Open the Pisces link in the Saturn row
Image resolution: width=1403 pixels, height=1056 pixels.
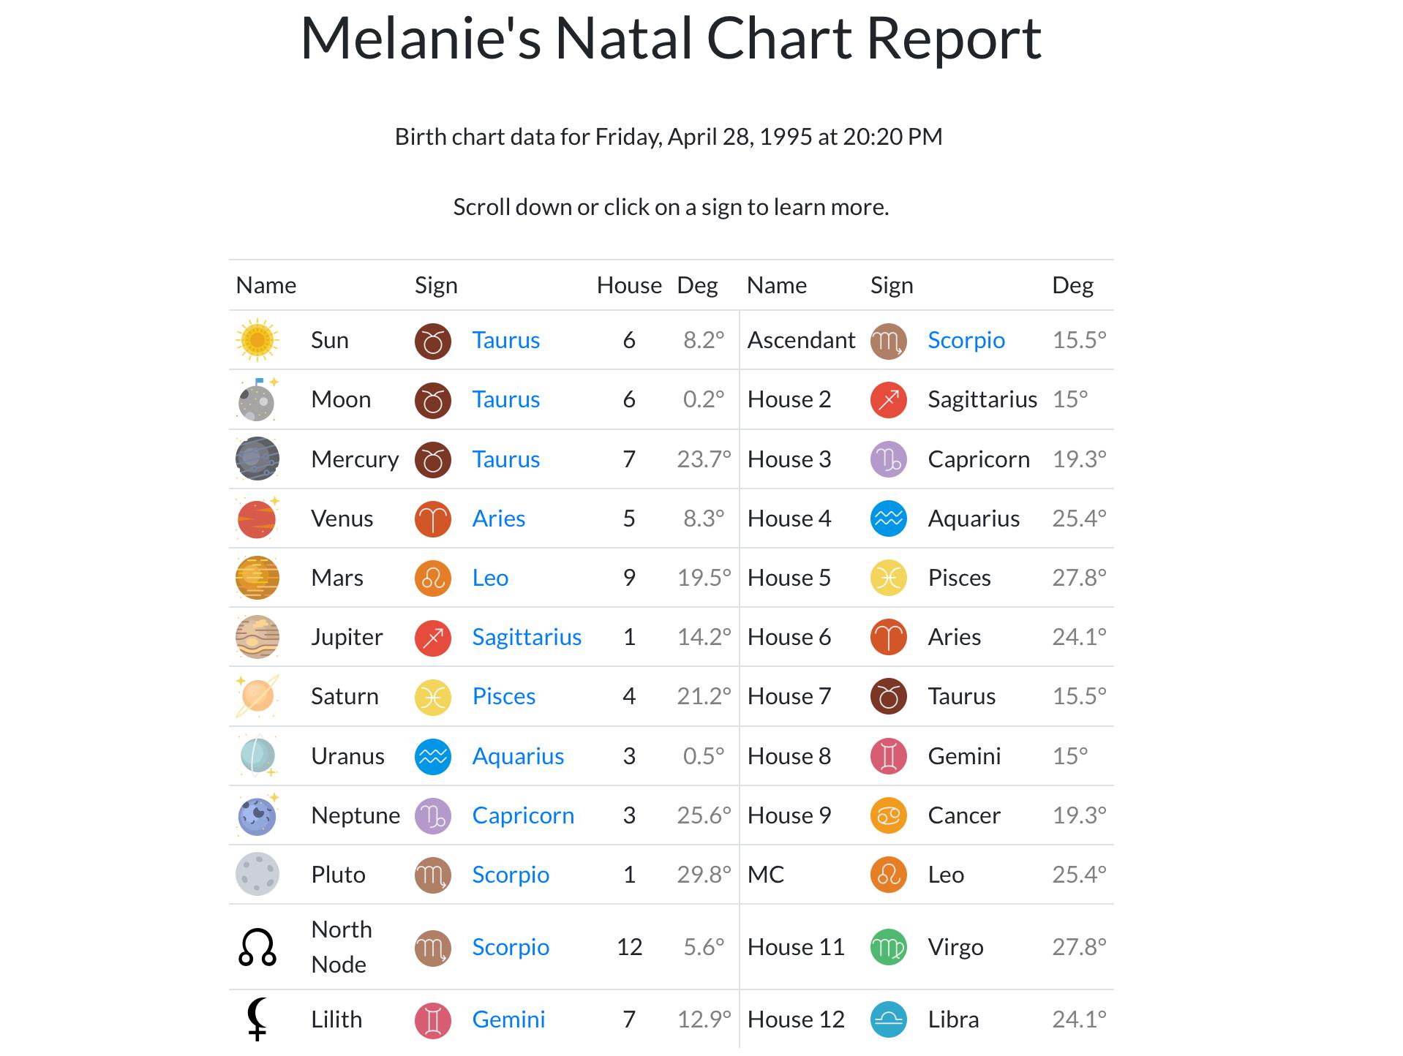pyautogui.click(x=503, y=696)
